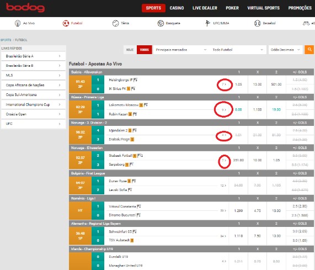Switch to the CASINO tab

point(177,8)
